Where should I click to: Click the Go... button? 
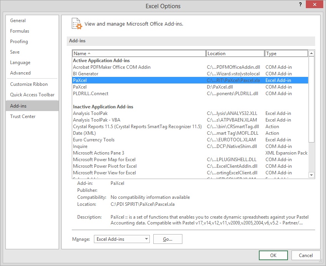(x=168, y=239)
